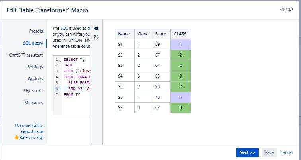Switch to the Options tab
Screen dimensions: 301x160
point(35,79)
